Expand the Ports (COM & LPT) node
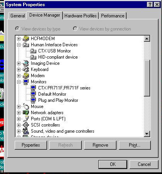The width and height of the screenshot is (162, 174). click(19, 119)
